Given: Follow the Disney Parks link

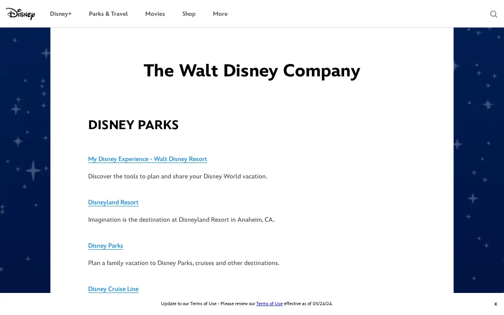Looking at the screenshot, I should [x=106, y=246].
